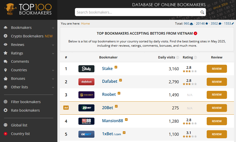Open the Dafabet REVIEW button
This screenshot has height=142, width=236.
[217, 82]
